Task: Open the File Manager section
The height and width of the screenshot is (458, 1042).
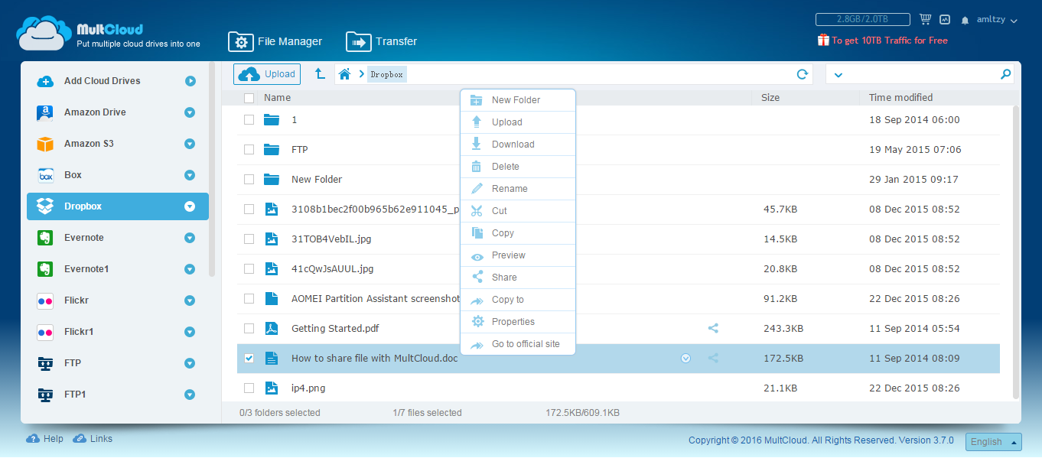Action: tap(275, 41)
